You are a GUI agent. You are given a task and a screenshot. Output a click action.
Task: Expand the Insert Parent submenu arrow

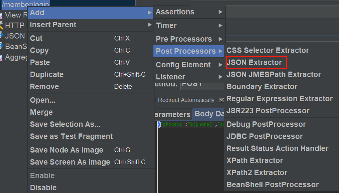(150, 25)
